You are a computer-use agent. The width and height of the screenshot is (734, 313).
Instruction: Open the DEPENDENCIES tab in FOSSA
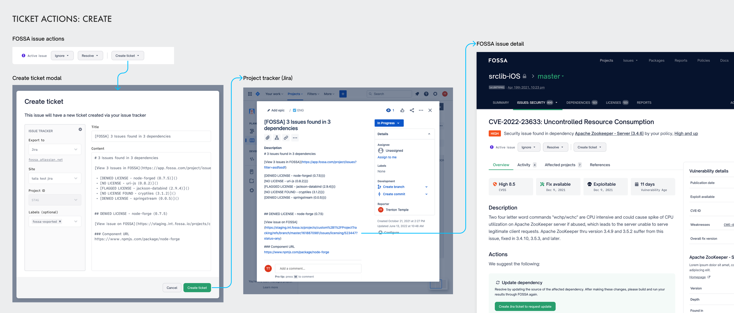coord(582,103)
